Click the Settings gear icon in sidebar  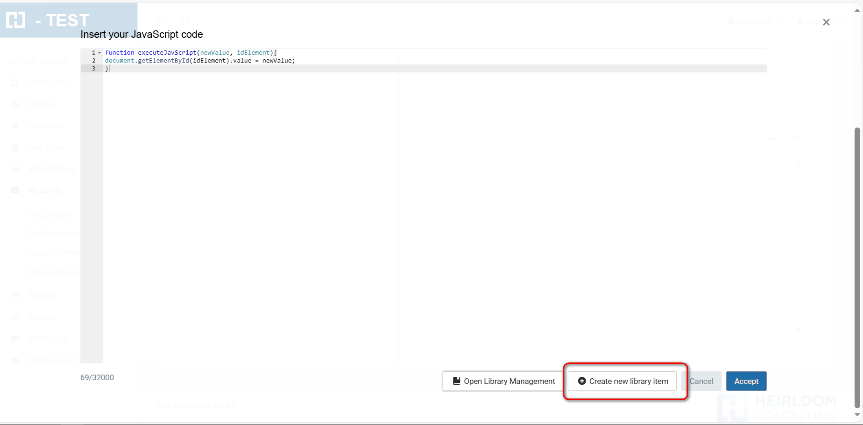point(15,105)
